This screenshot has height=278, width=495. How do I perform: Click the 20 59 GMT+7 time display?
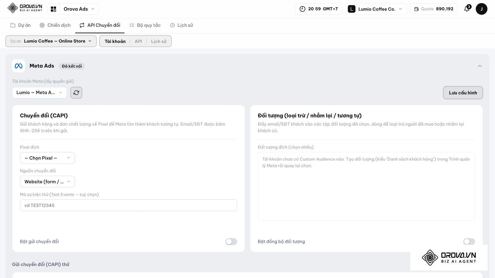[x=319, y=9]
